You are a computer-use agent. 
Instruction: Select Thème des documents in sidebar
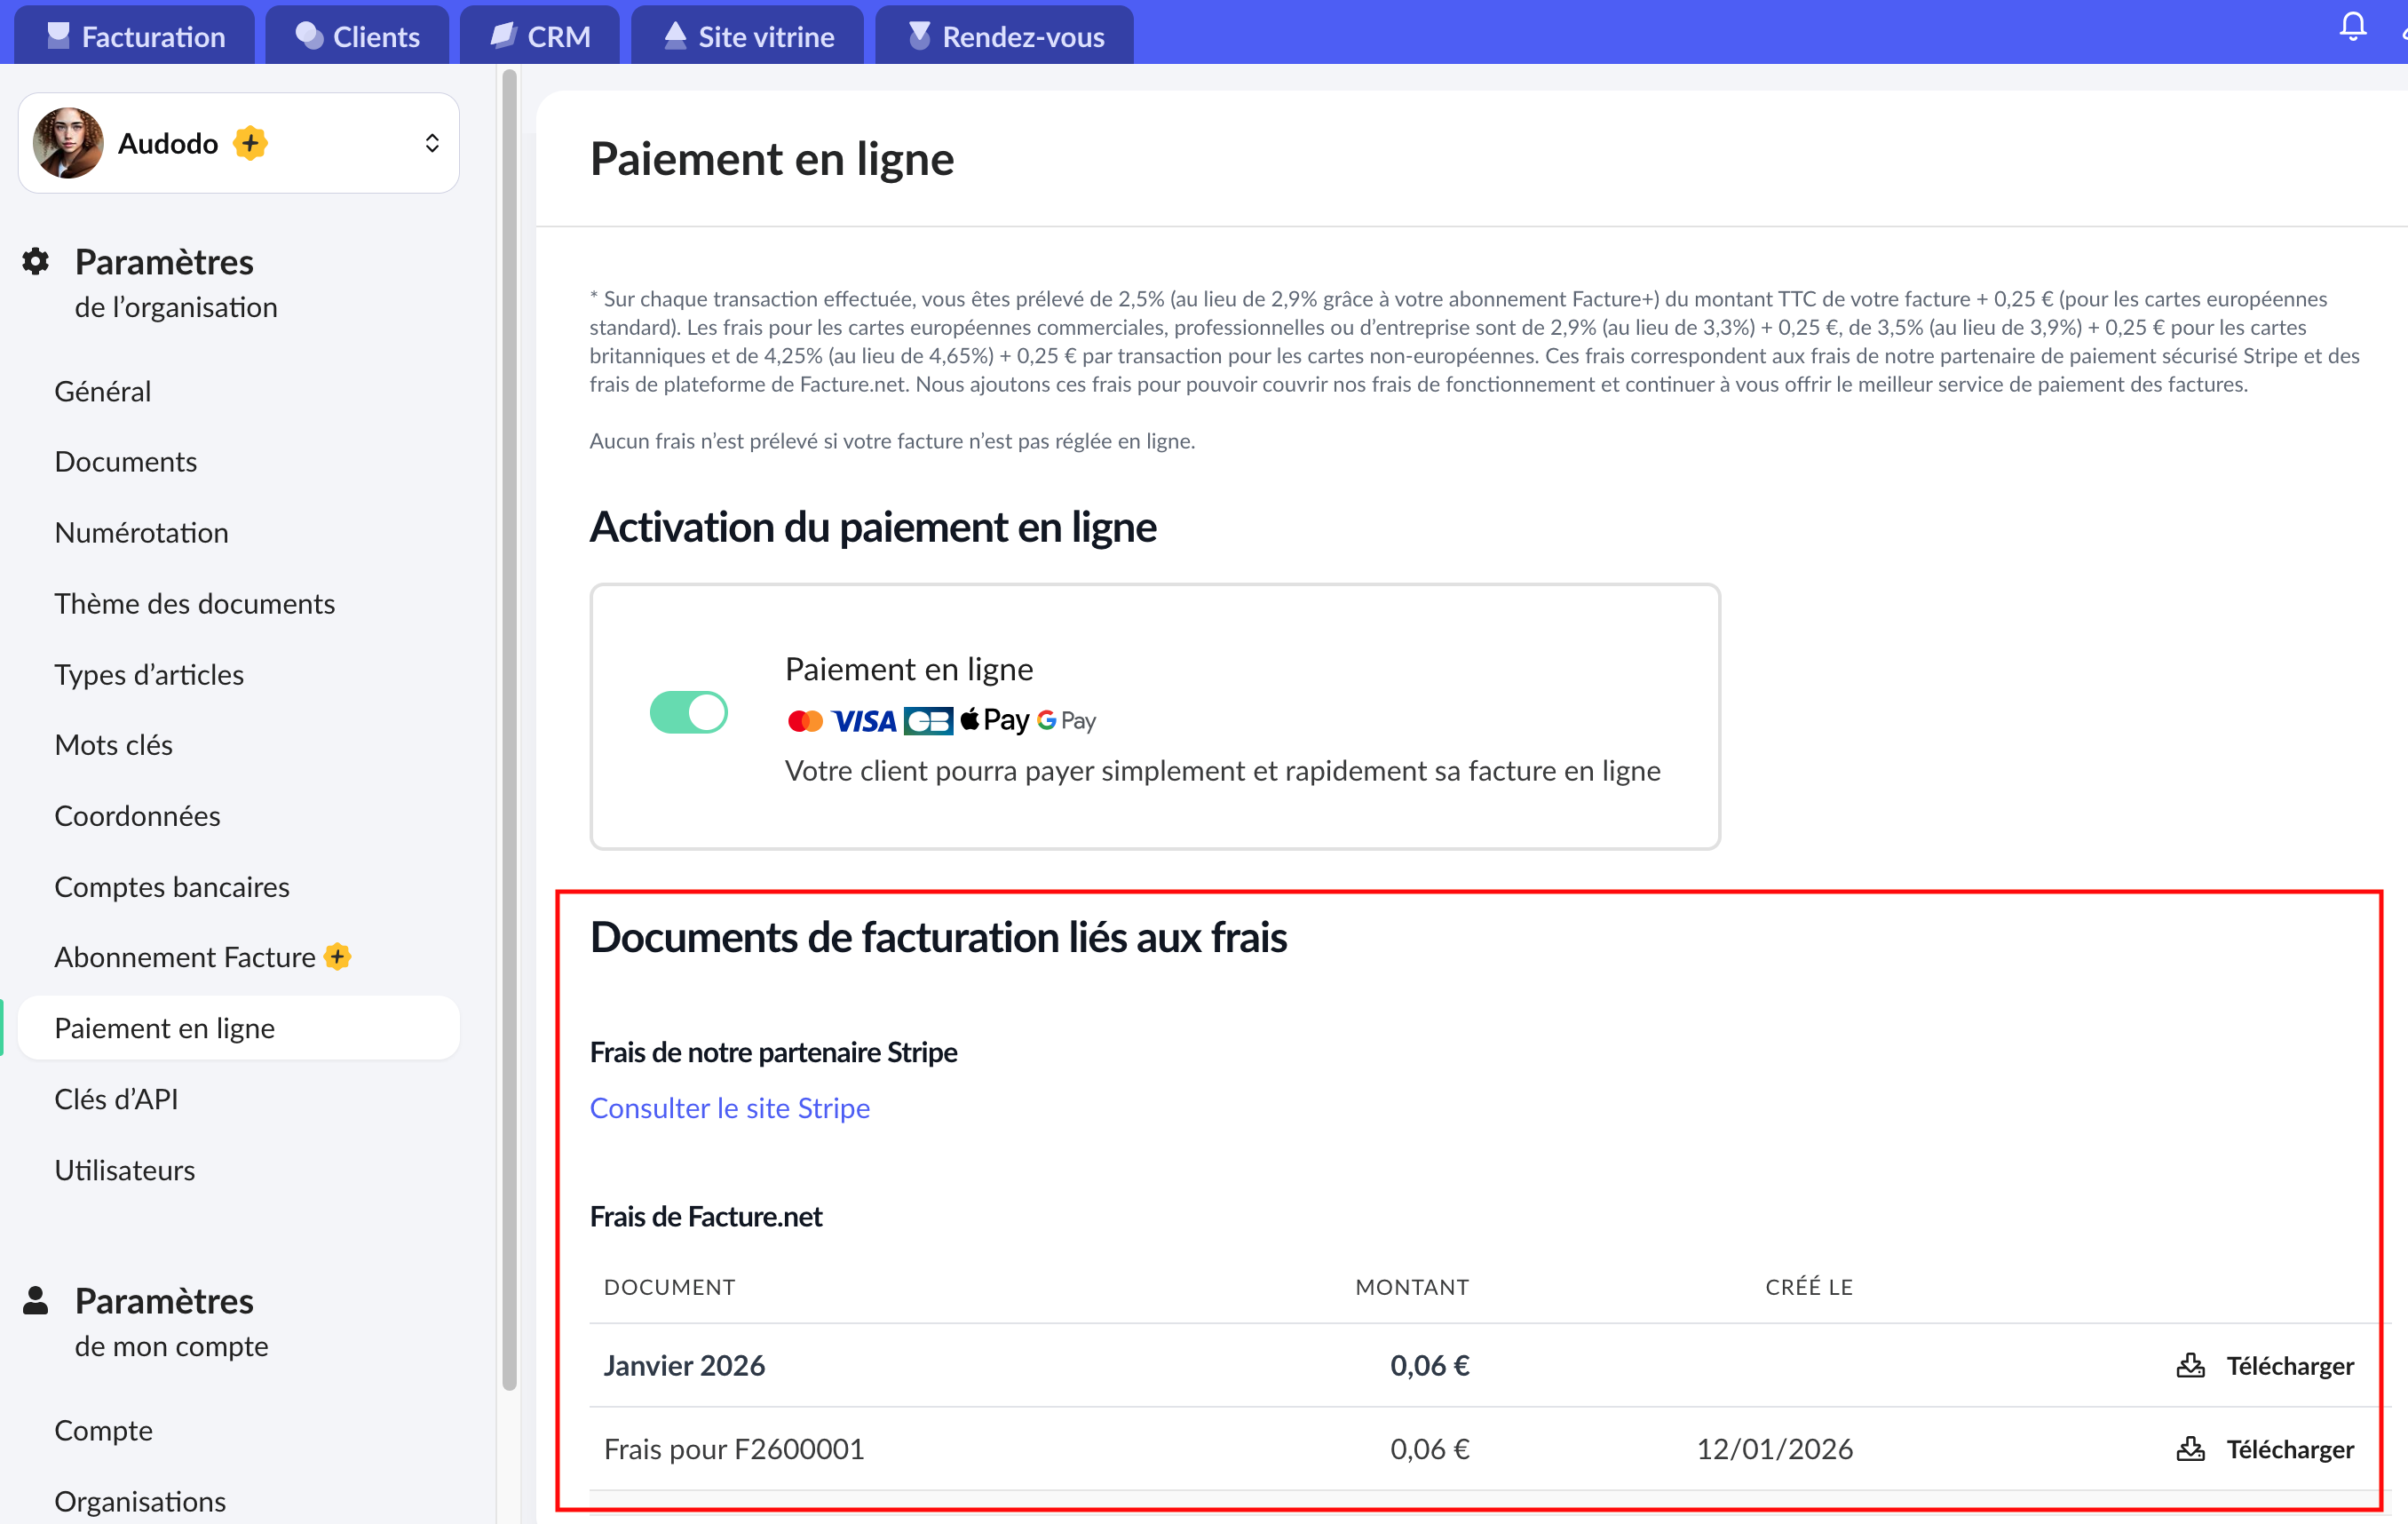(194, 604)
